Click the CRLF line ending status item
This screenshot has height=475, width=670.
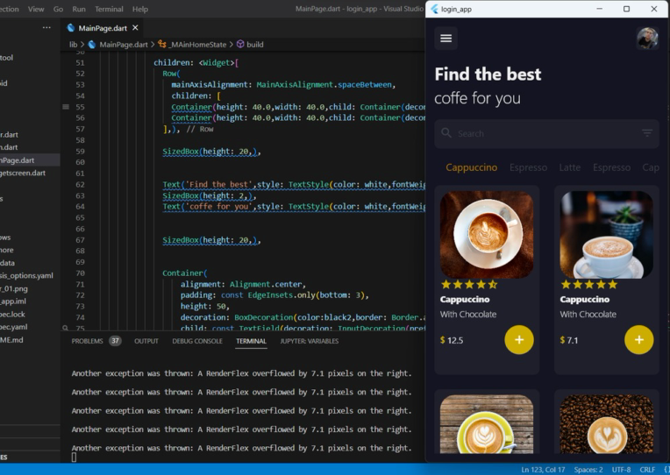647,470
